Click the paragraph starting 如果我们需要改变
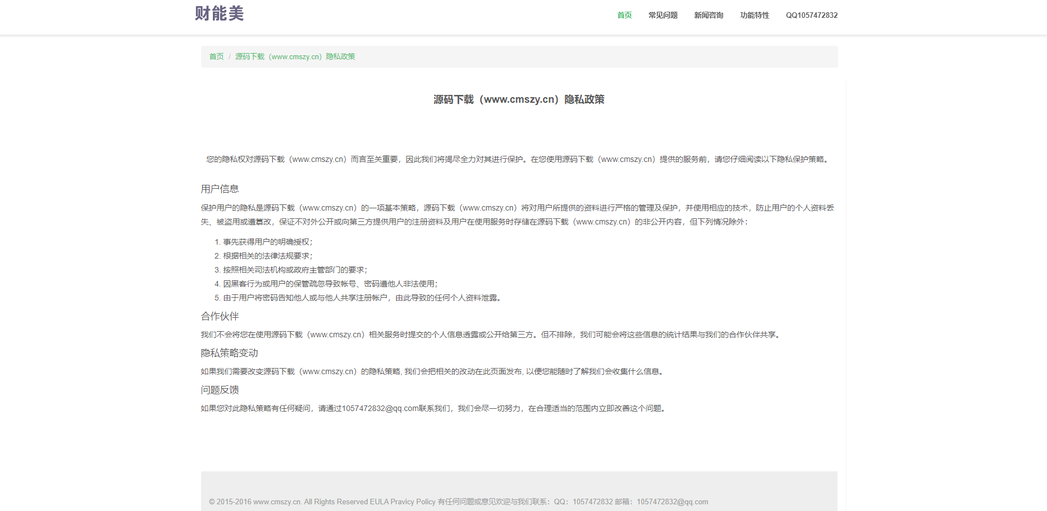The image size is (1047, 511). point(434,371)
